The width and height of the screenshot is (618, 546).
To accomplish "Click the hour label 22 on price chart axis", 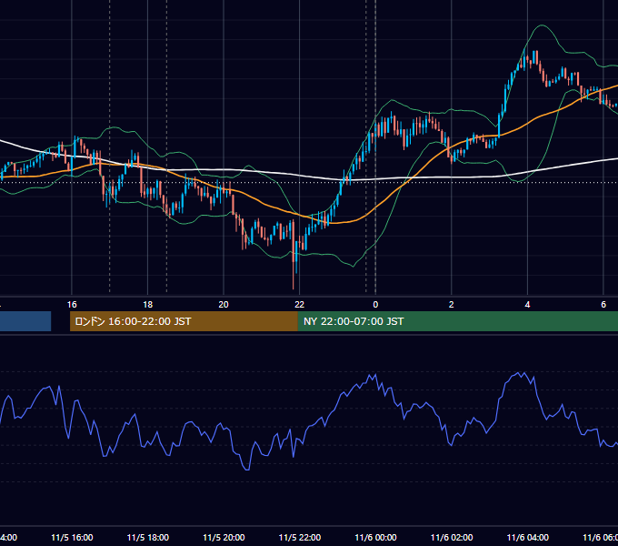I will 300,305.
